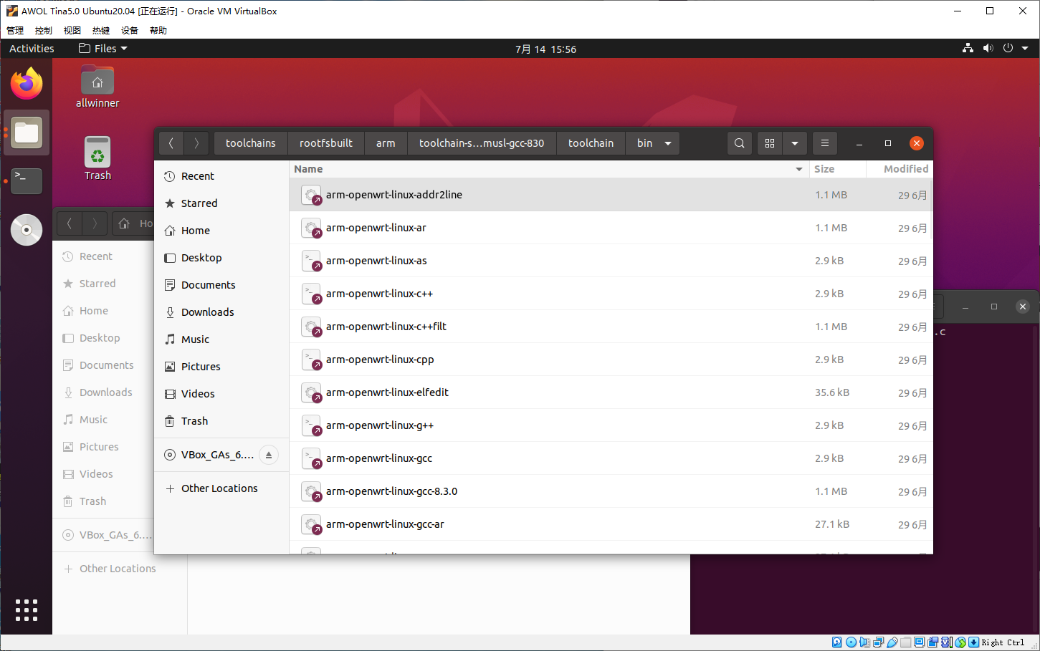Go back using the left arrow button
1040x651 pixels.
[x=171, y=143]
